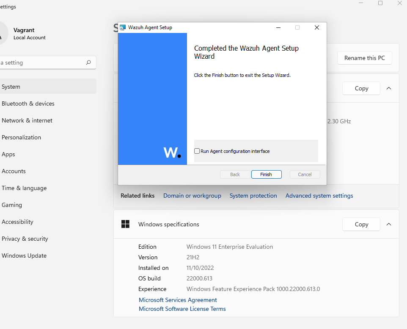This screenshot has width=407, height=329.
Task: Open Domain or workgroup link
Action: (x=192, y=196)
